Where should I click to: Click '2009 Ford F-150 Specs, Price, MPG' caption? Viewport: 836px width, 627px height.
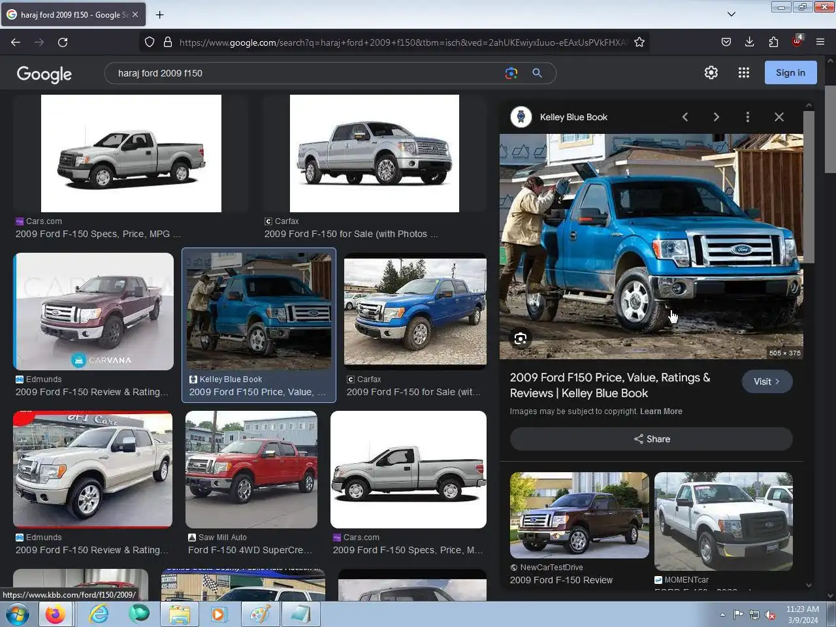click(98, 234)
